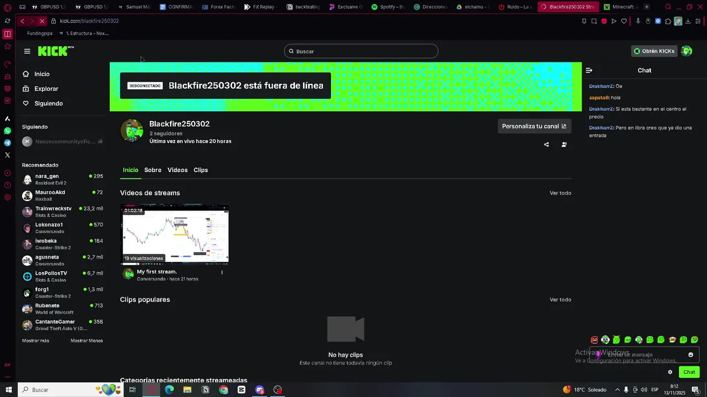Open the Opera extensions cube icon

(668, 21)
